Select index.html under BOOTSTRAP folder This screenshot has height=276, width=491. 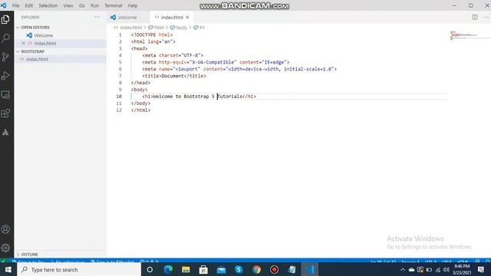click(x=37, y=59)
